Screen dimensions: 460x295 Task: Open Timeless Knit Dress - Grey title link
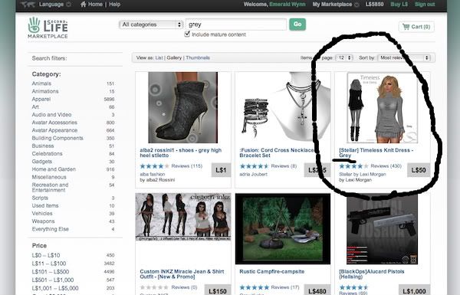[x=376, y=152]
